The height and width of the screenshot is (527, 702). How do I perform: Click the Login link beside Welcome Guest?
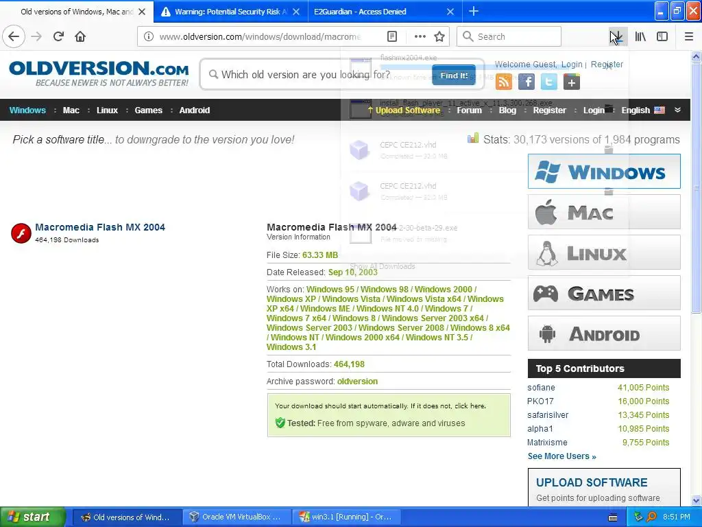(572, 64)
